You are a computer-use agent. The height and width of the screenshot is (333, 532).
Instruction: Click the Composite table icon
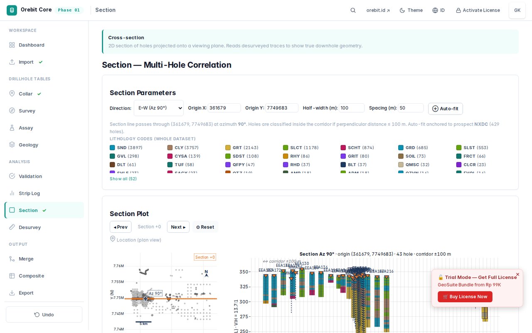coord(12,276)
